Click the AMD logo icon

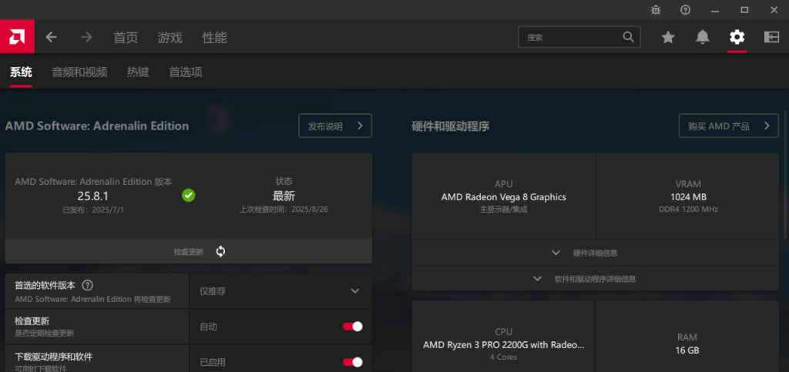(x=17, y=37)
